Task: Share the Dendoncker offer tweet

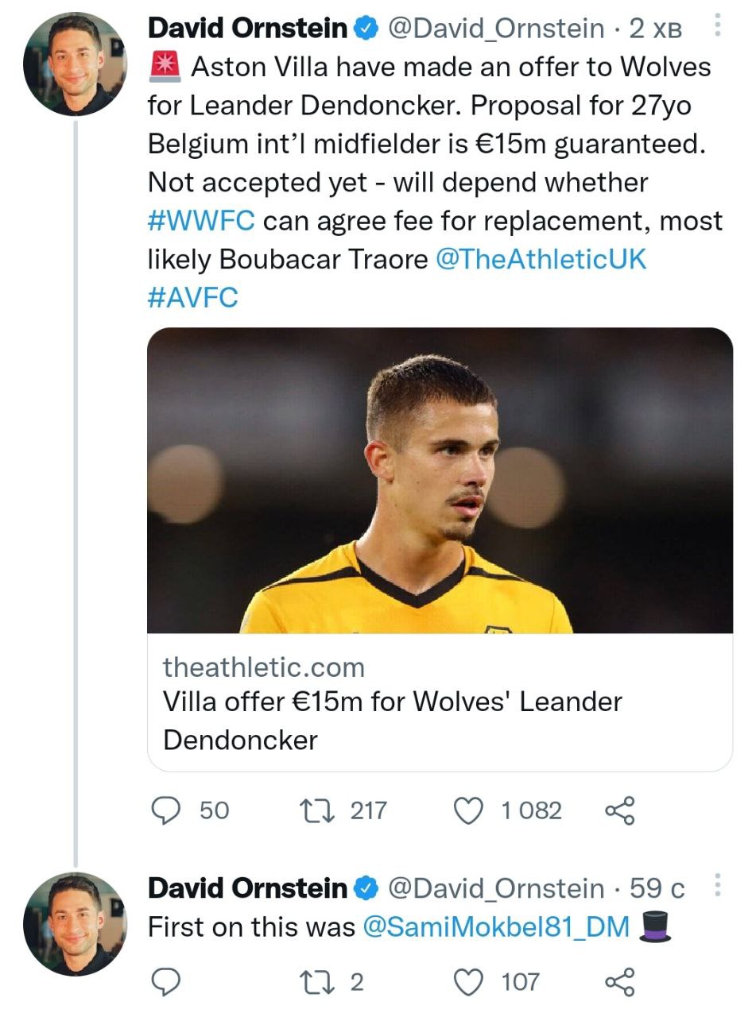Action: click(x=620, y=810)
